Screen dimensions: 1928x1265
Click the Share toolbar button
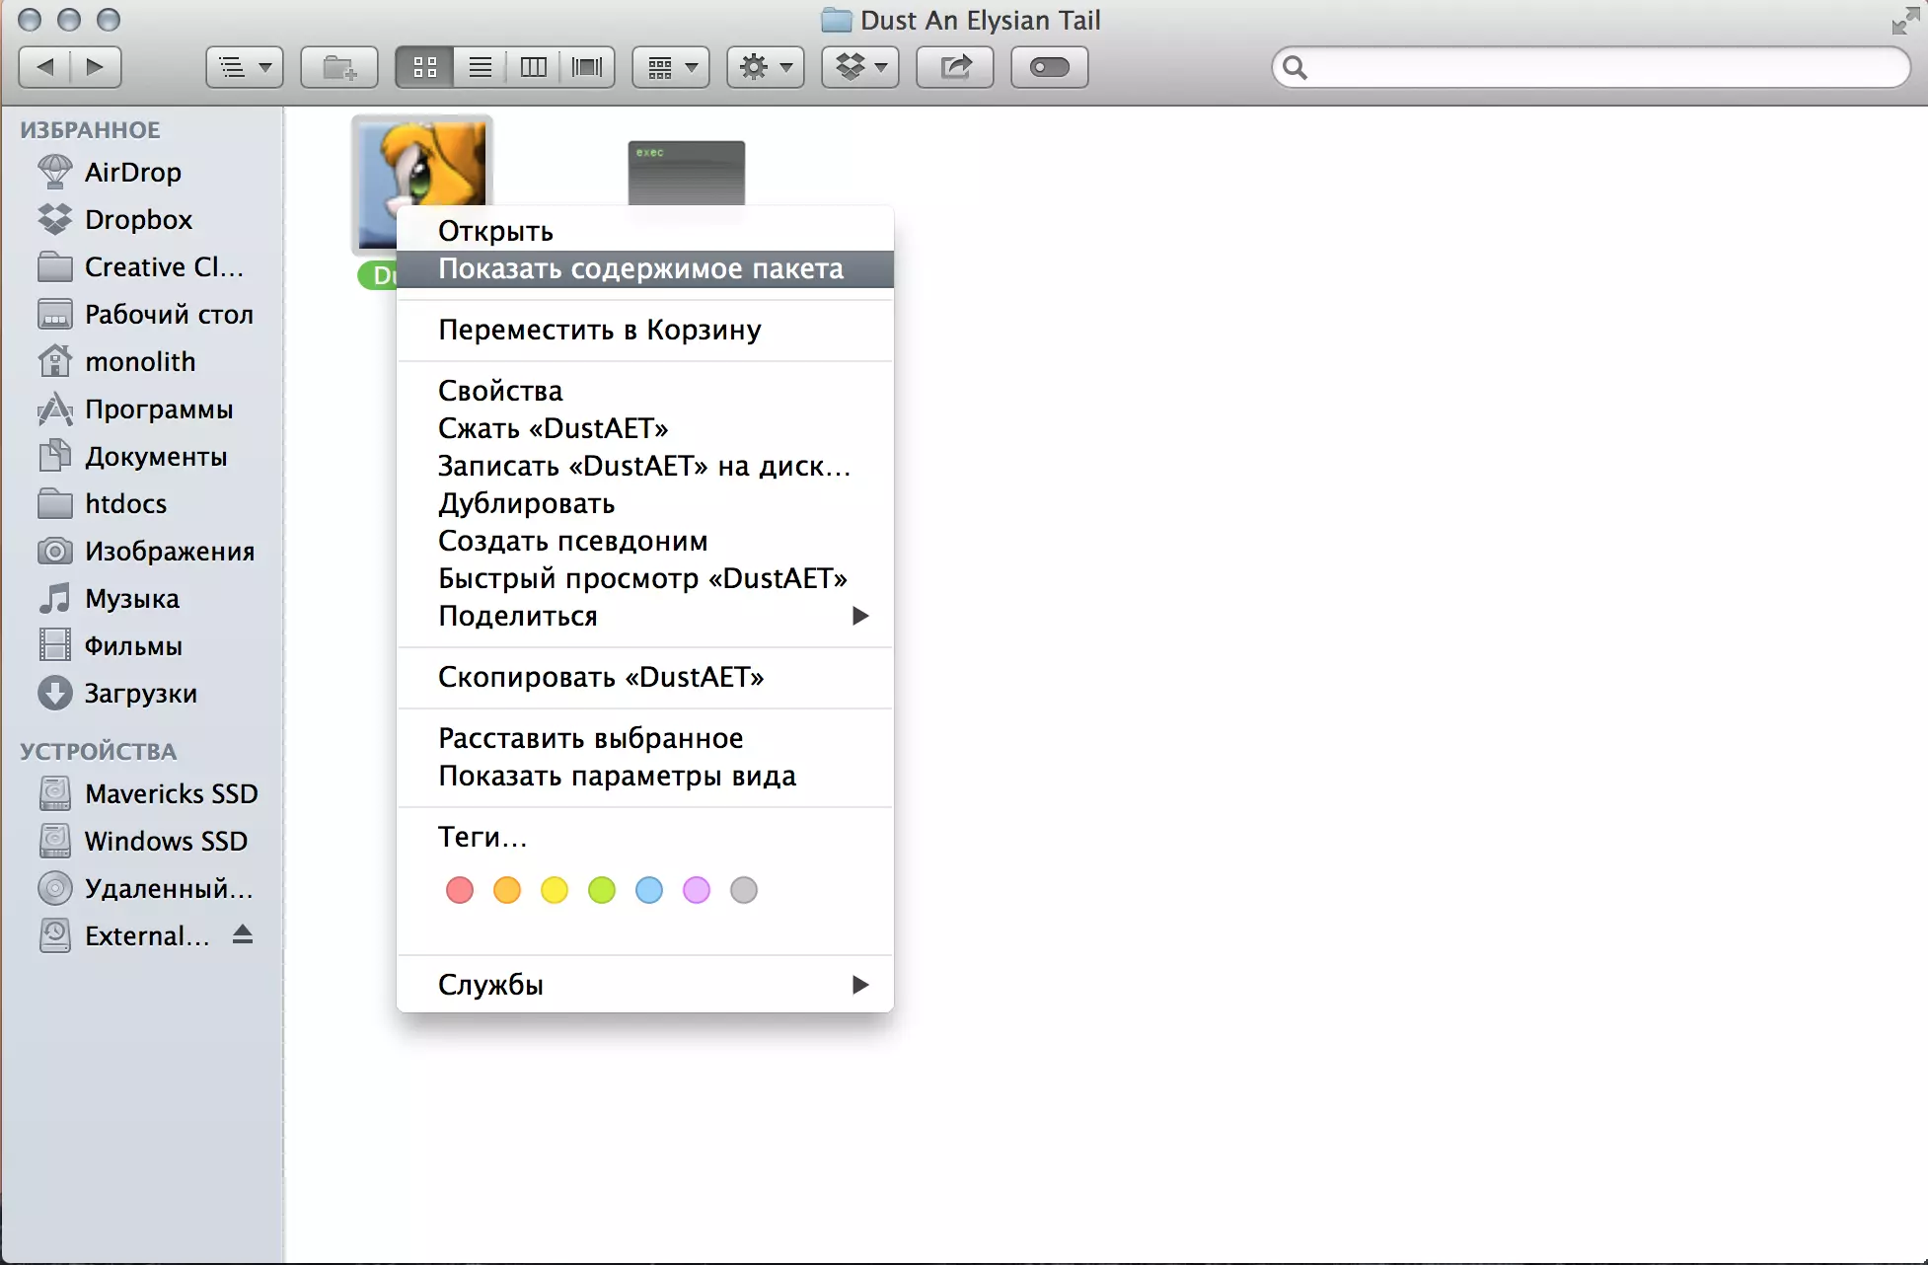pos(955,67)
